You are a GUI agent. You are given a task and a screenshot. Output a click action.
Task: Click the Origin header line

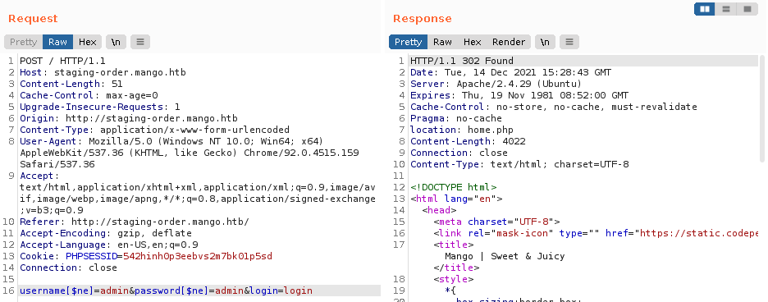point(128,119)
